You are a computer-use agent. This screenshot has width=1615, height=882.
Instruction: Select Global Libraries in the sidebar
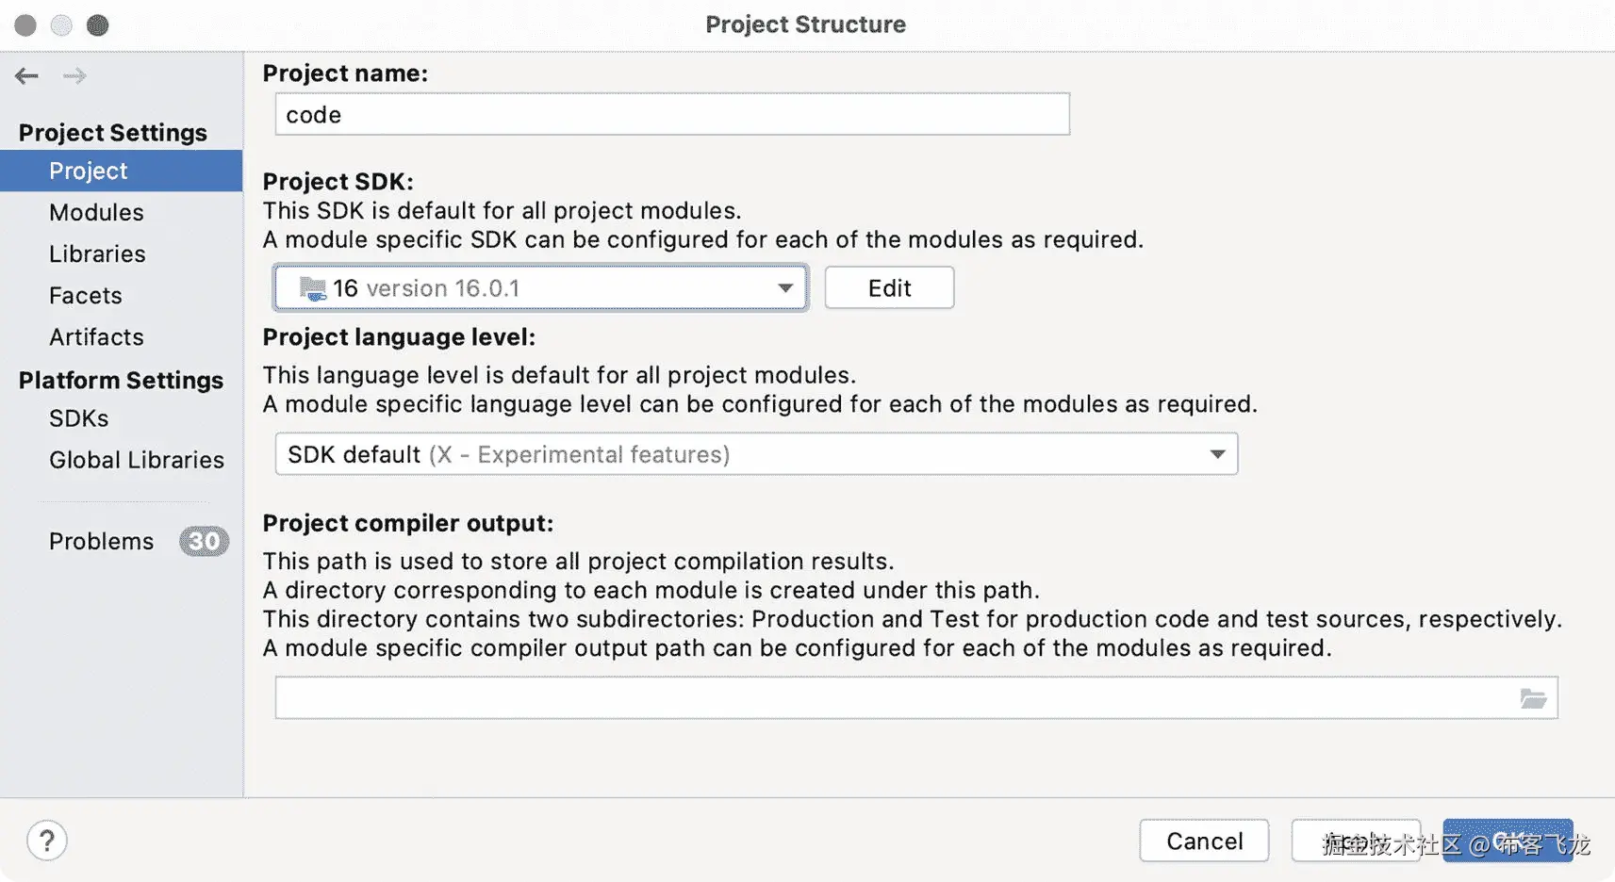point(137,459)
